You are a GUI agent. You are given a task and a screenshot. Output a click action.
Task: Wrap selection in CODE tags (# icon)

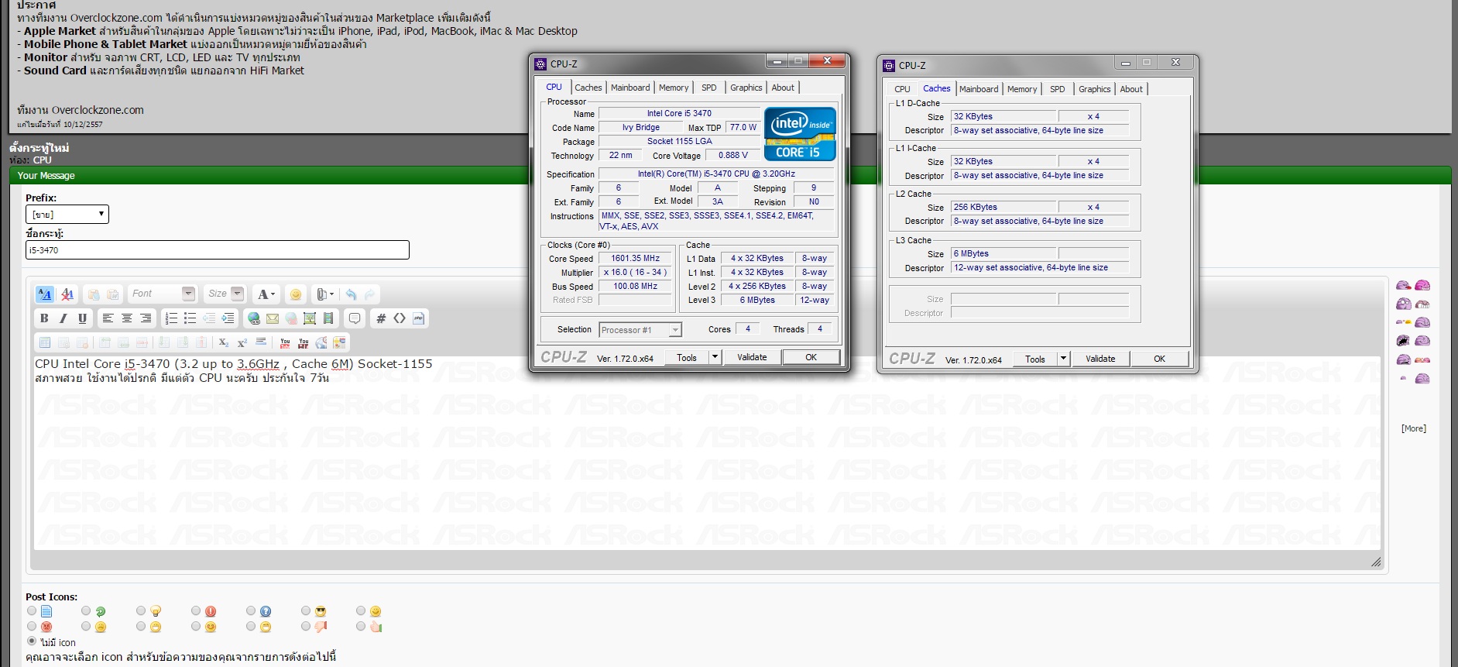tap(381, 318)
